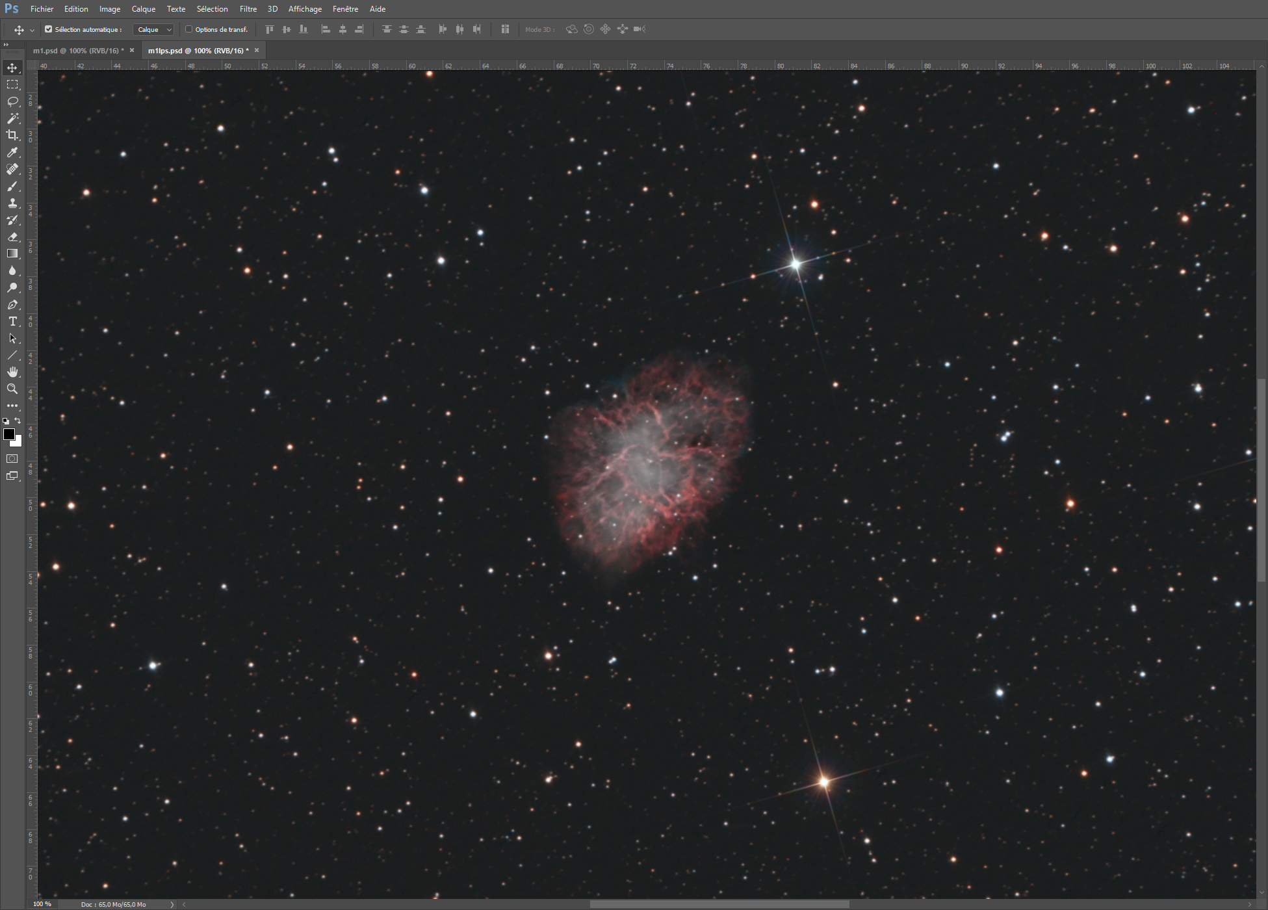
Task: Select the Line tool
Action: 12,356
